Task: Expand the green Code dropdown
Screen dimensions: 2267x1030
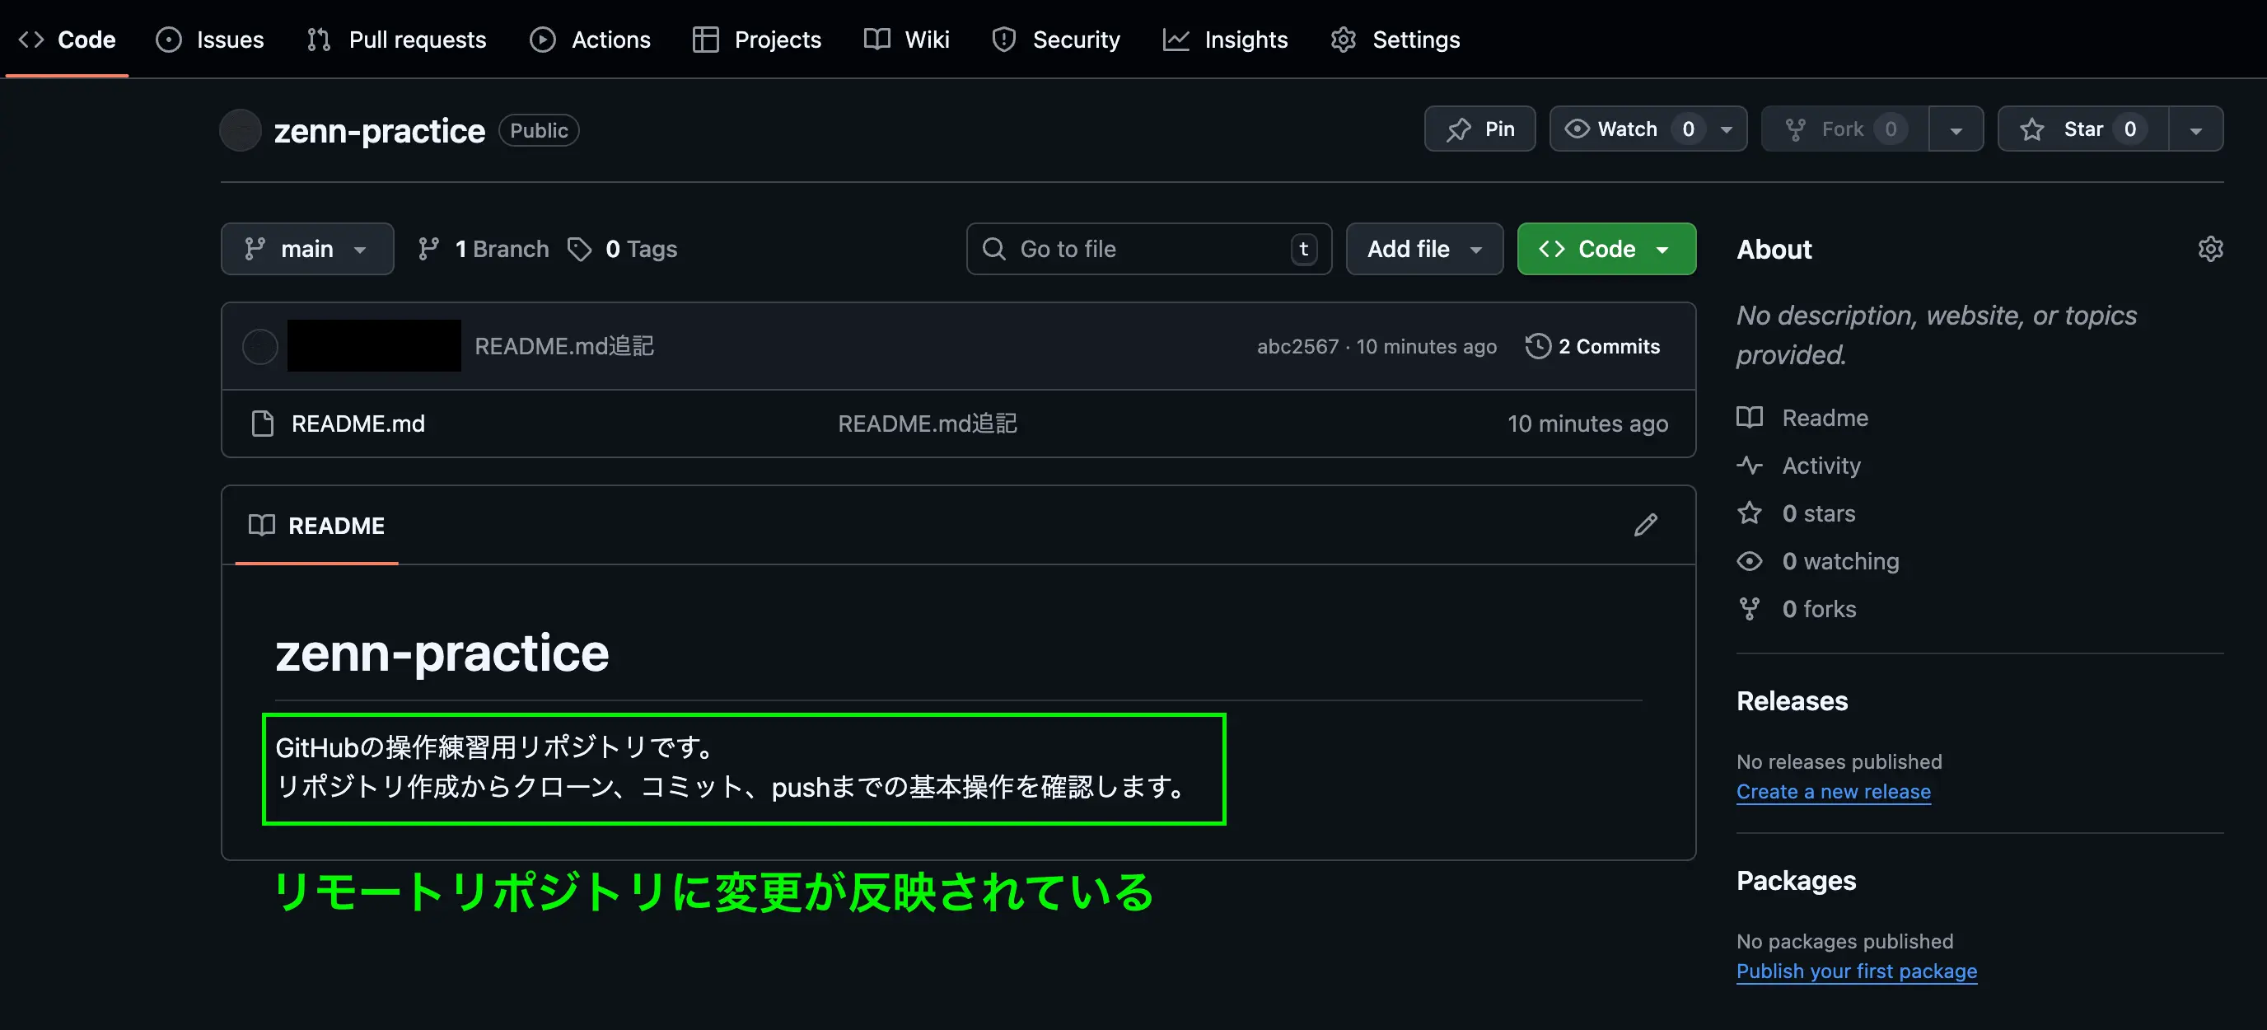Action: pos(1606,249)
